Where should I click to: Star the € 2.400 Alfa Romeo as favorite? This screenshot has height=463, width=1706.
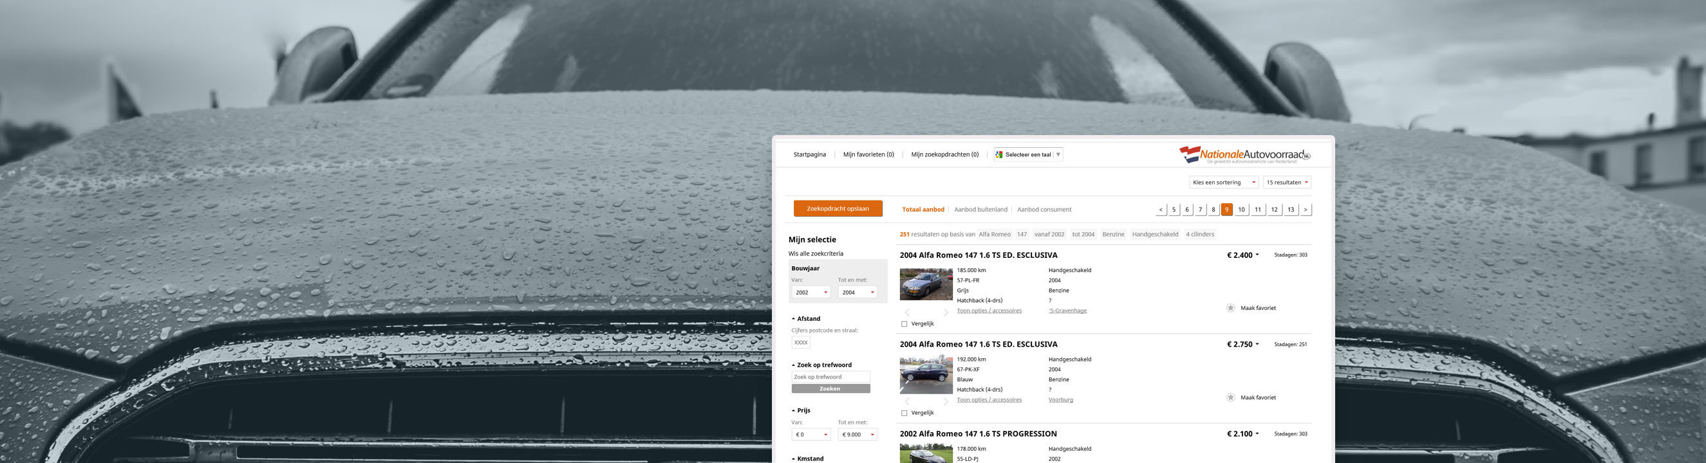(1230, 308)
